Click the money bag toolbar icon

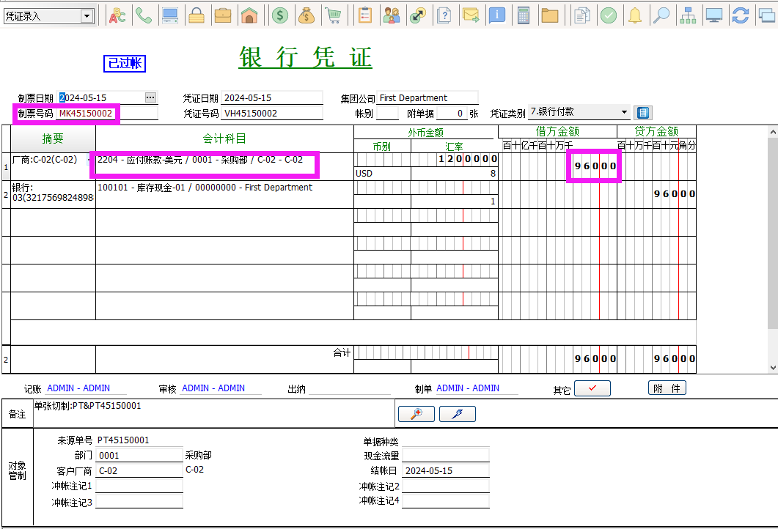pyautogui.click(x=307, y=16)
